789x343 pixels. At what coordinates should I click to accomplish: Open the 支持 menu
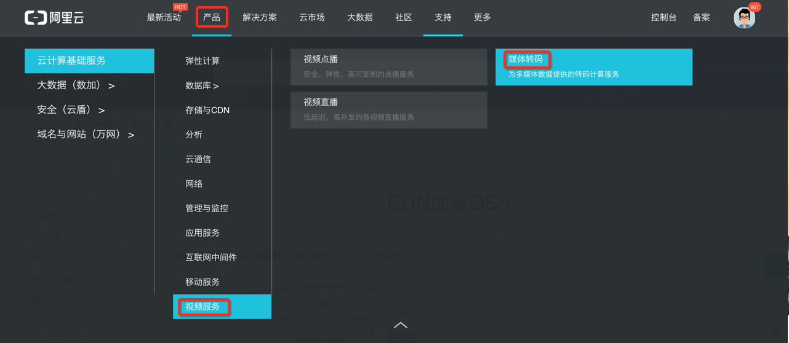coord(443,17)
